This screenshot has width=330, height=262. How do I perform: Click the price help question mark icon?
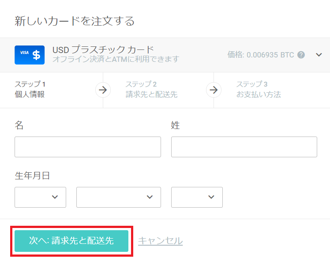301,55
